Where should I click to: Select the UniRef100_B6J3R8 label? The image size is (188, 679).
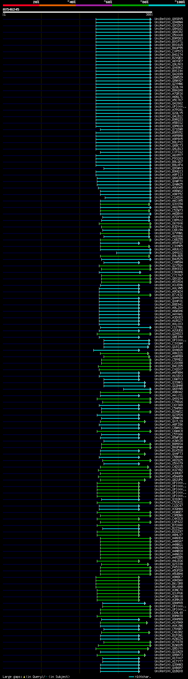169,583
